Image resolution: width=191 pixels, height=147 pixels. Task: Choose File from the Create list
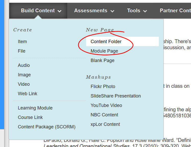[x=22, y=51]
